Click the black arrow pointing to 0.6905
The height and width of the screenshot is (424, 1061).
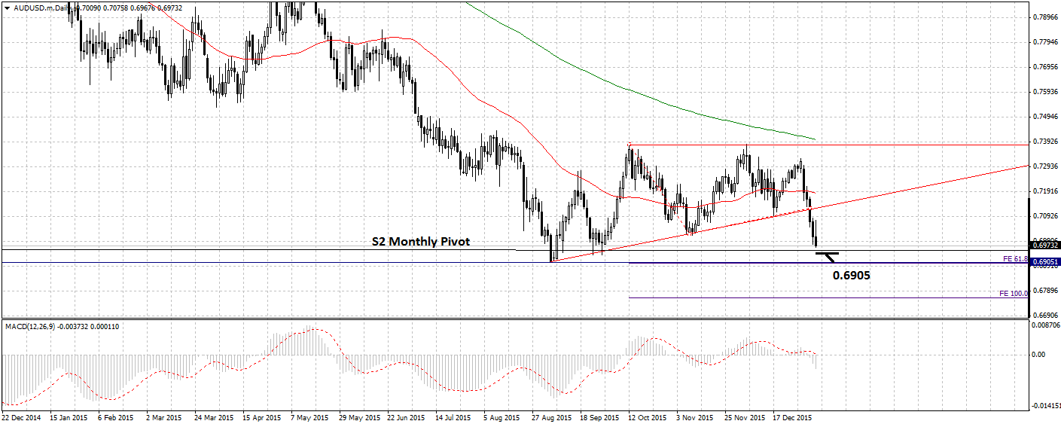828,256
